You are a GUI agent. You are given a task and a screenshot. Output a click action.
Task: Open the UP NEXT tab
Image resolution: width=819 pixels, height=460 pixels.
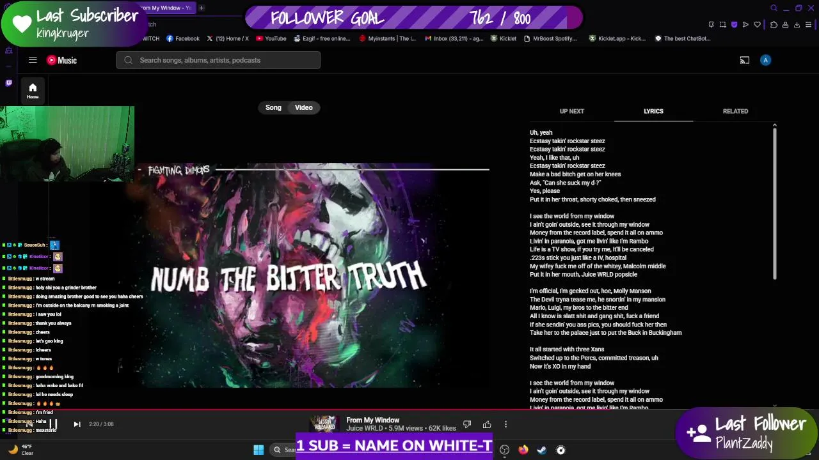[x=572, y=111]
